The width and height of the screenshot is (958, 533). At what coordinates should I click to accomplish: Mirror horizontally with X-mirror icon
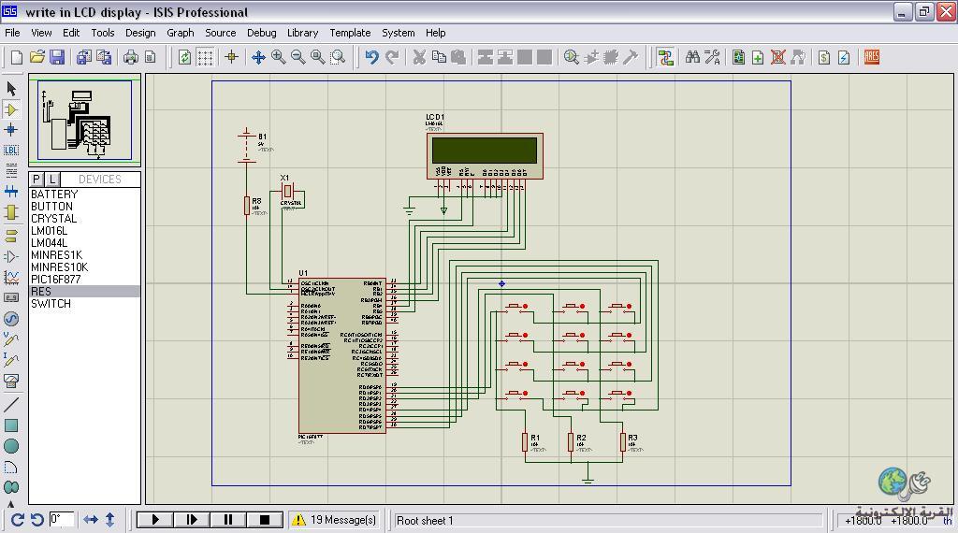tap(91, 520)
